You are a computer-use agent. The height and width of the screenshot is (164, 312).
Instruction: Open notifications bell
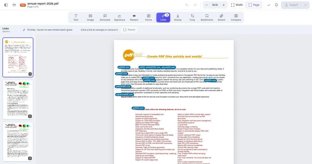coord(276,5)
